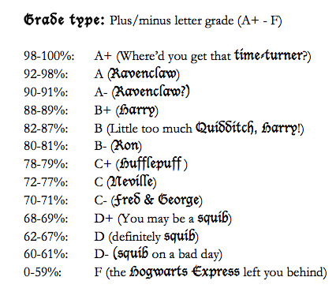Click the B+ (Harry) grade line
Image resolution: width=336 pixels, height=292 pixels.
coord(126,110)
